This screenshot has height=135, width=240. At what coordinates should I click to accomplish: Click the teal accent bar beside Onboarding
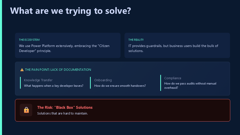pos(90,83)
